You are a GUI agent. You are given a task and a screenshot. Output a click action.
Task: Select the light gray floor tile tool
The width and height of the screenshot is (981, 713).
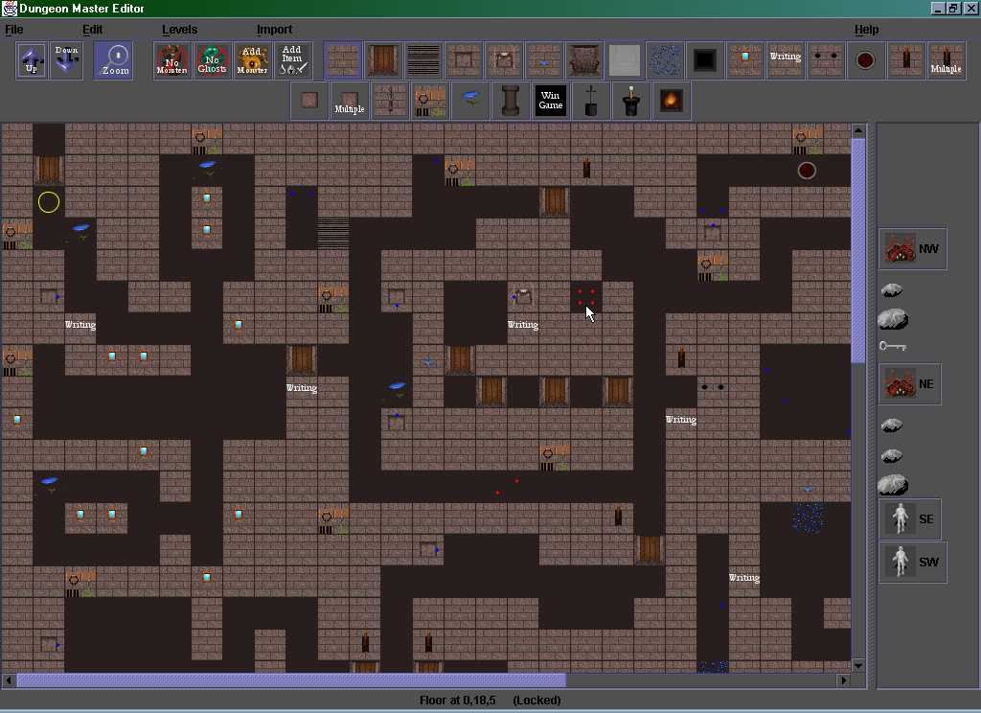click(x=625, y=60)
